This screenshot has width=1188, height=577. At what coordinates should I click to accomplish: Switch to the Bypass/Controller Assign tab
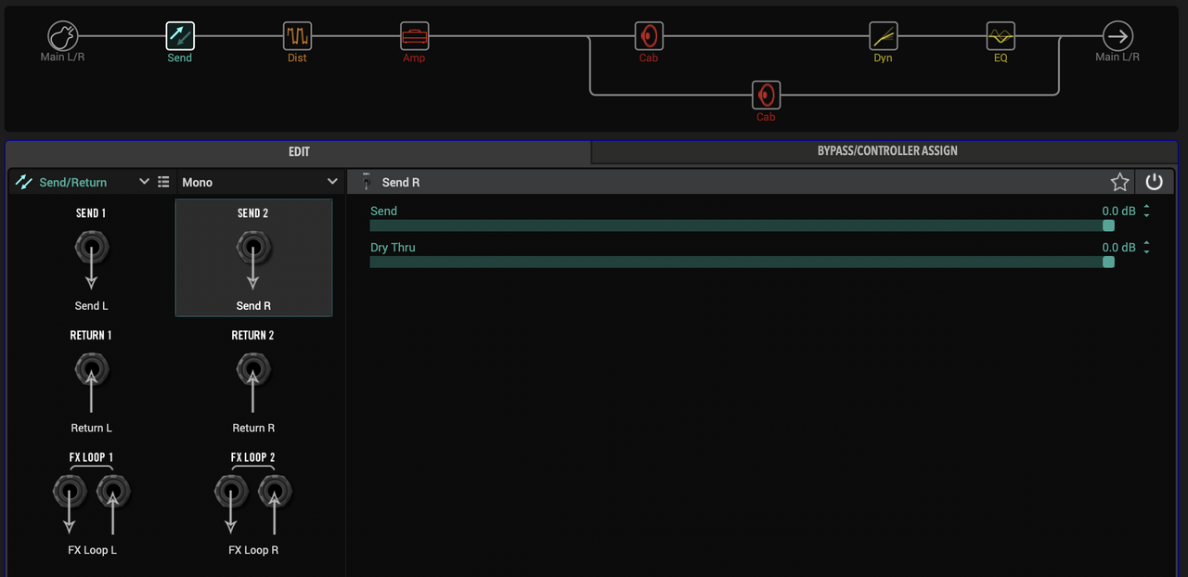tap(886, 151)
